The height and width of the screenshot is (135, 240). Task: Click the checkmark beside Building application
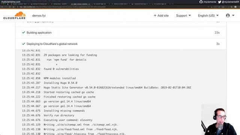(23, 33)
